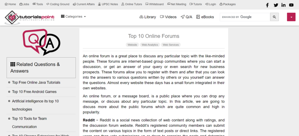Click the magnifier search button
The height and width of the screenshot is (136, 299).
pos(274,17)
